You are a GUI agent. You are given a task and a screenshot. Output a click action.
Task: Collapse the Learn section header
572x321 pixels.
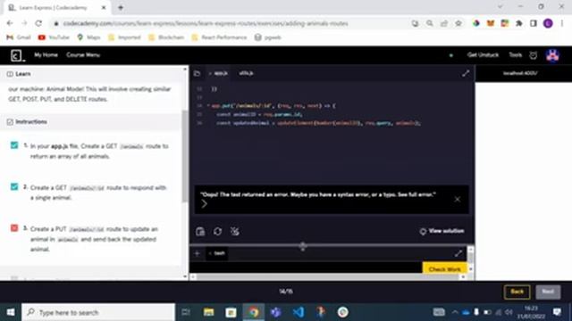(93, 74)
